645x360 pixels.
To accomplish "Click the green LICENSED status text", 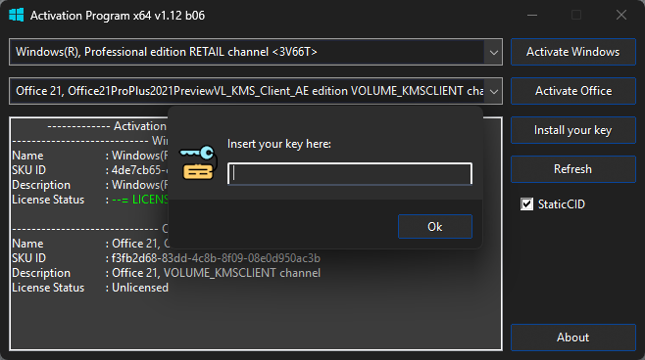I will tap(140, 200).
